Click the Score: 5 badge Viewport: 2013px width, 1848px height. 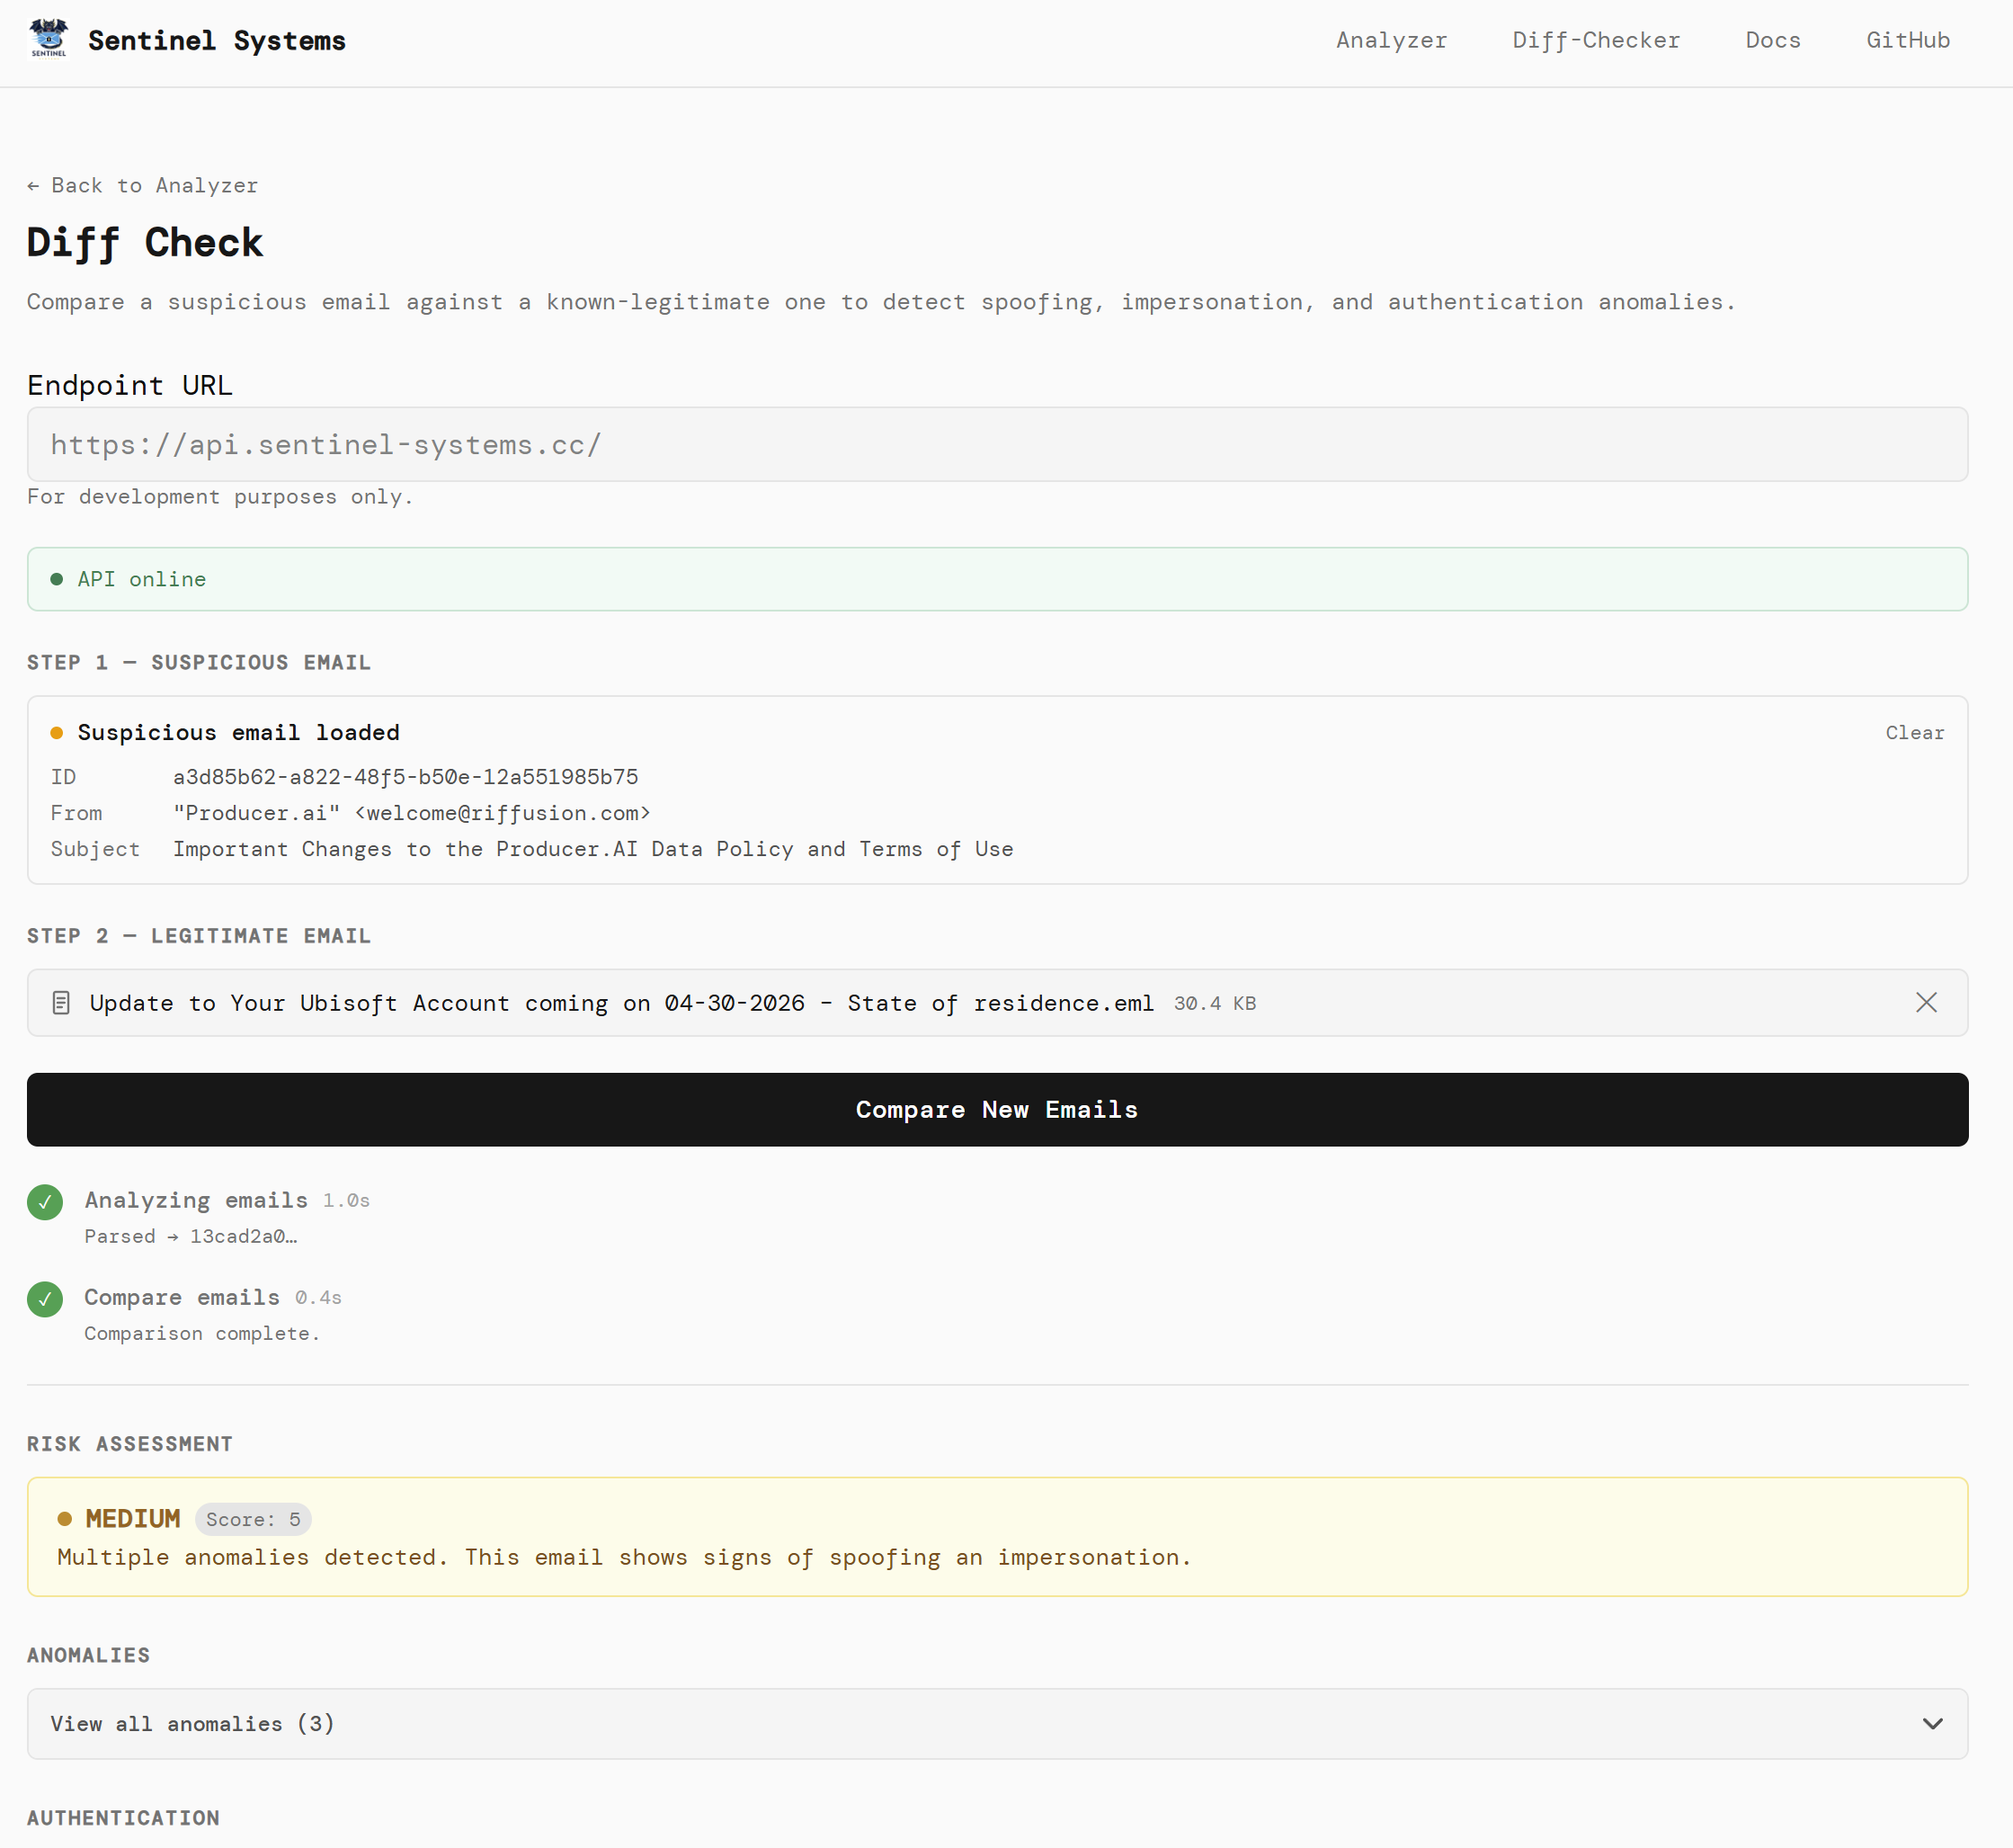pos(253,1519)
